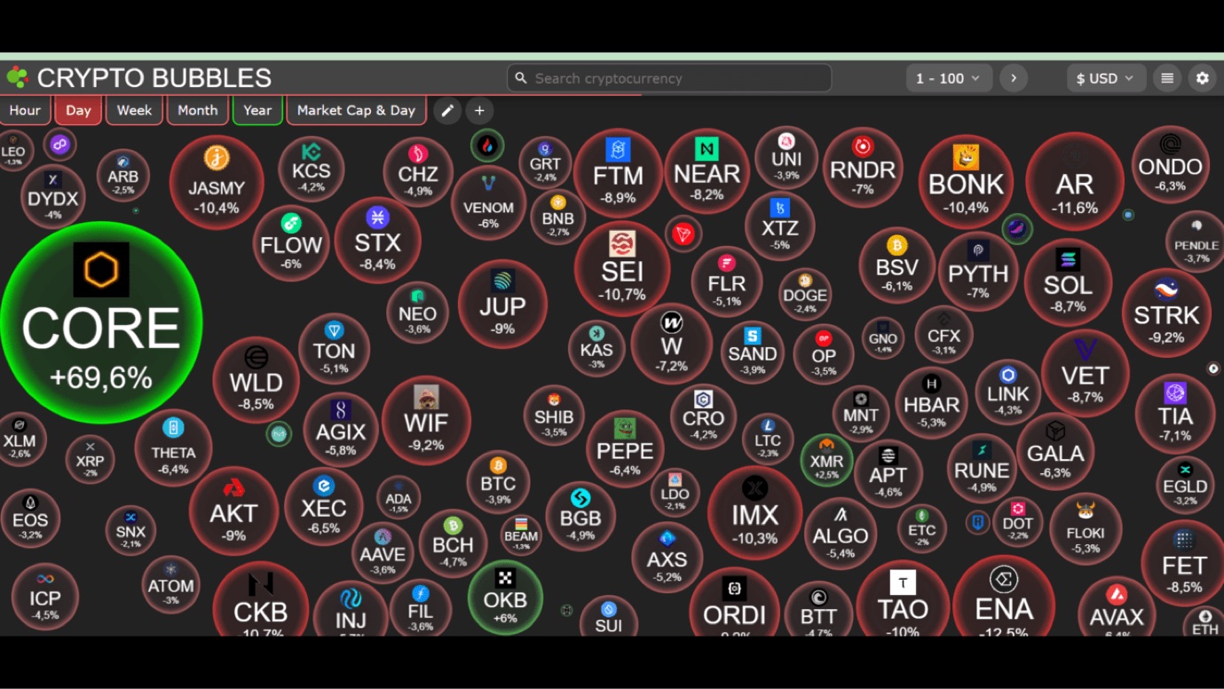Select the BONK coin bubble
Screen dimensions: 1224x689
pos(966,182)
